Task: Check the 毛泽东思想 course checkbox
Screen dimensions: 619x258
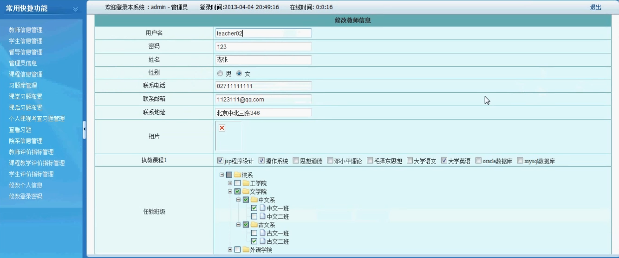Action: point(370,161)
